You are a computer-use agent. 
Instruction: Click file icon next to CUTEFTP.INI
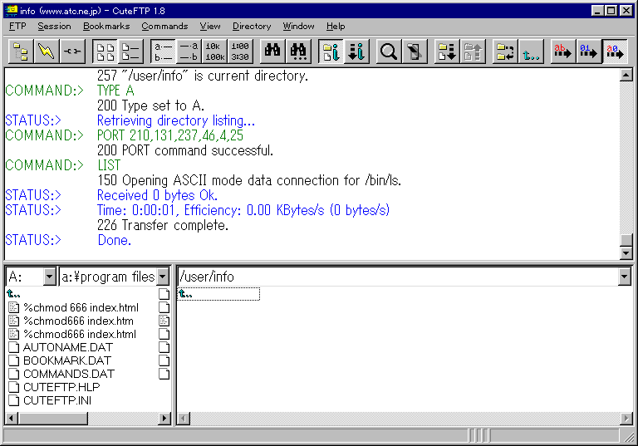pos(14,400)
